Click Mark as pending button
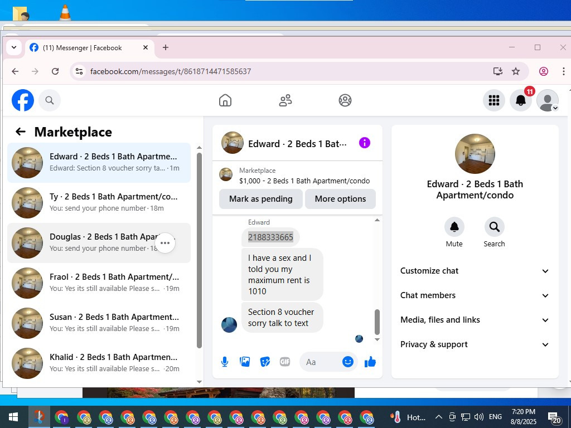Image resolution: width=571 pixels, height=428 pixels. [x=261, y=199]
